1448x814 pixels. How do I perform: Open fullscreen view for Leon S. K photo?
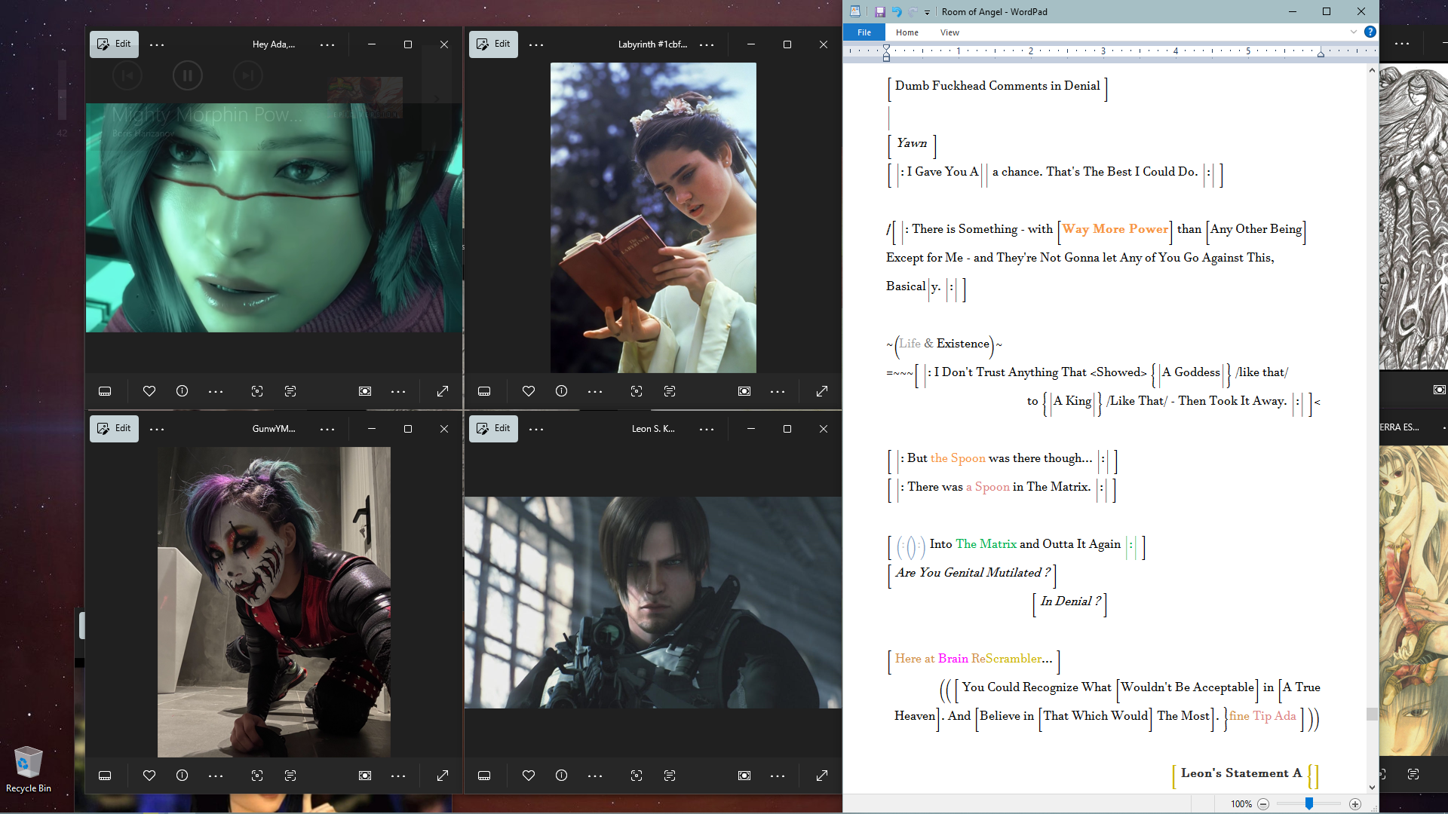click(822, 776)
